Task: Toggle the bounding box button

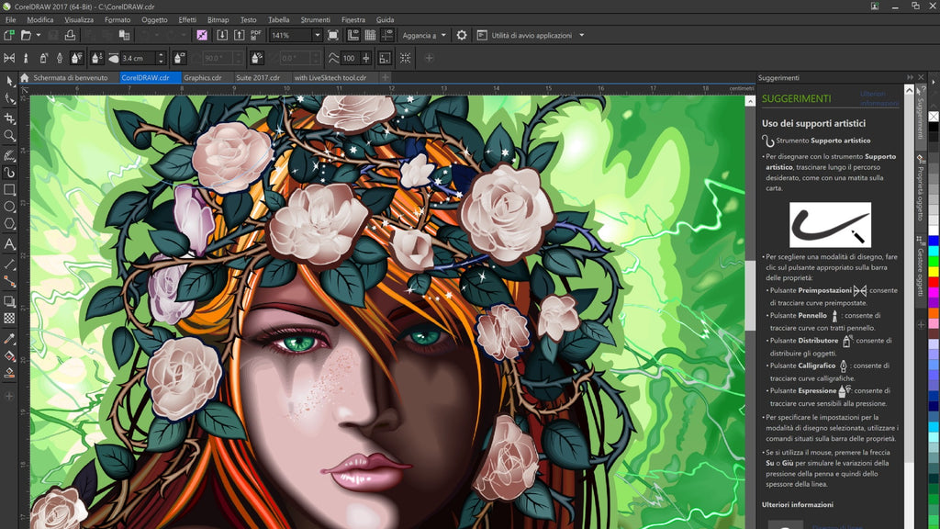Action: click(405, 58)
